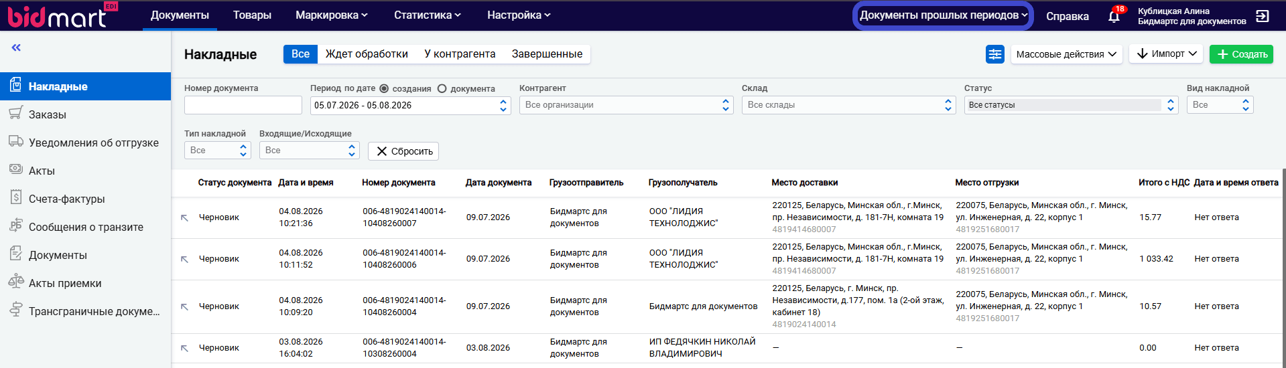Open Склад warehouses dropdown
1286x368 pixels.
849,105
